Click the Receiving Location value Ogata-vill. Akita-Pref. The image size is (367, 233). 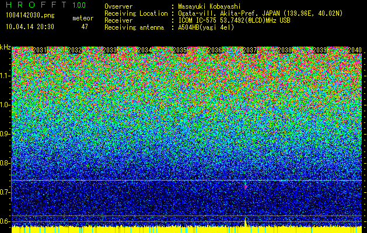(x=219, y=13)
